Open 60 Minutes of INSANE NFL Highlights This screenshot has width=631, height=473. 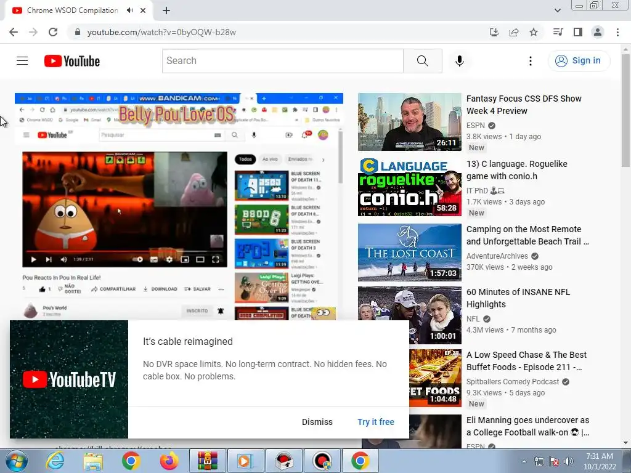(518, 298)
